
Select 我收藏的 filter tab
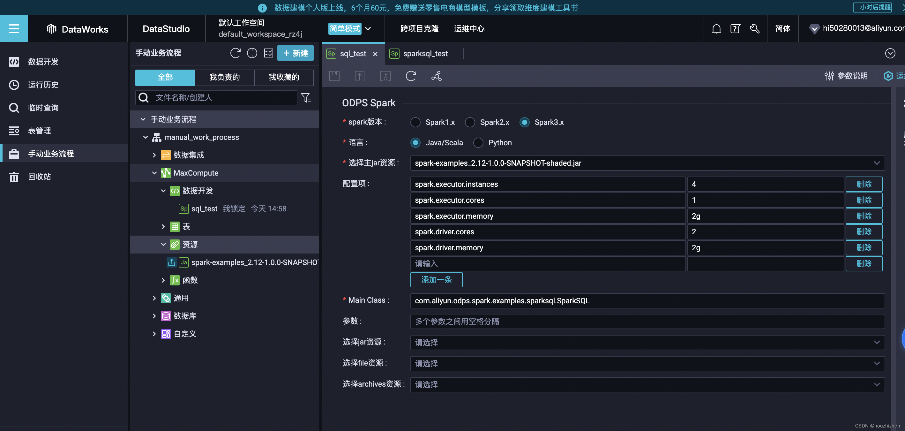coord(284,77)
